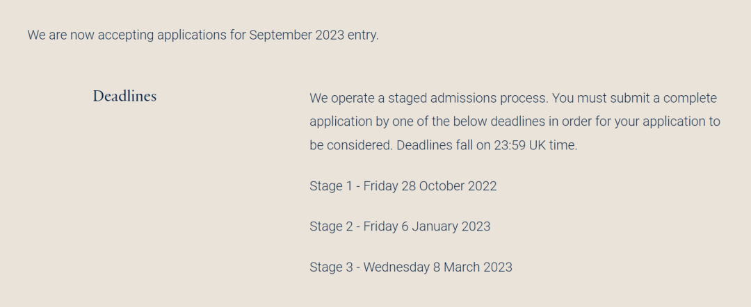Click "Friday" in the Stage 1 line
751x307 pixels.
(379, 186)
